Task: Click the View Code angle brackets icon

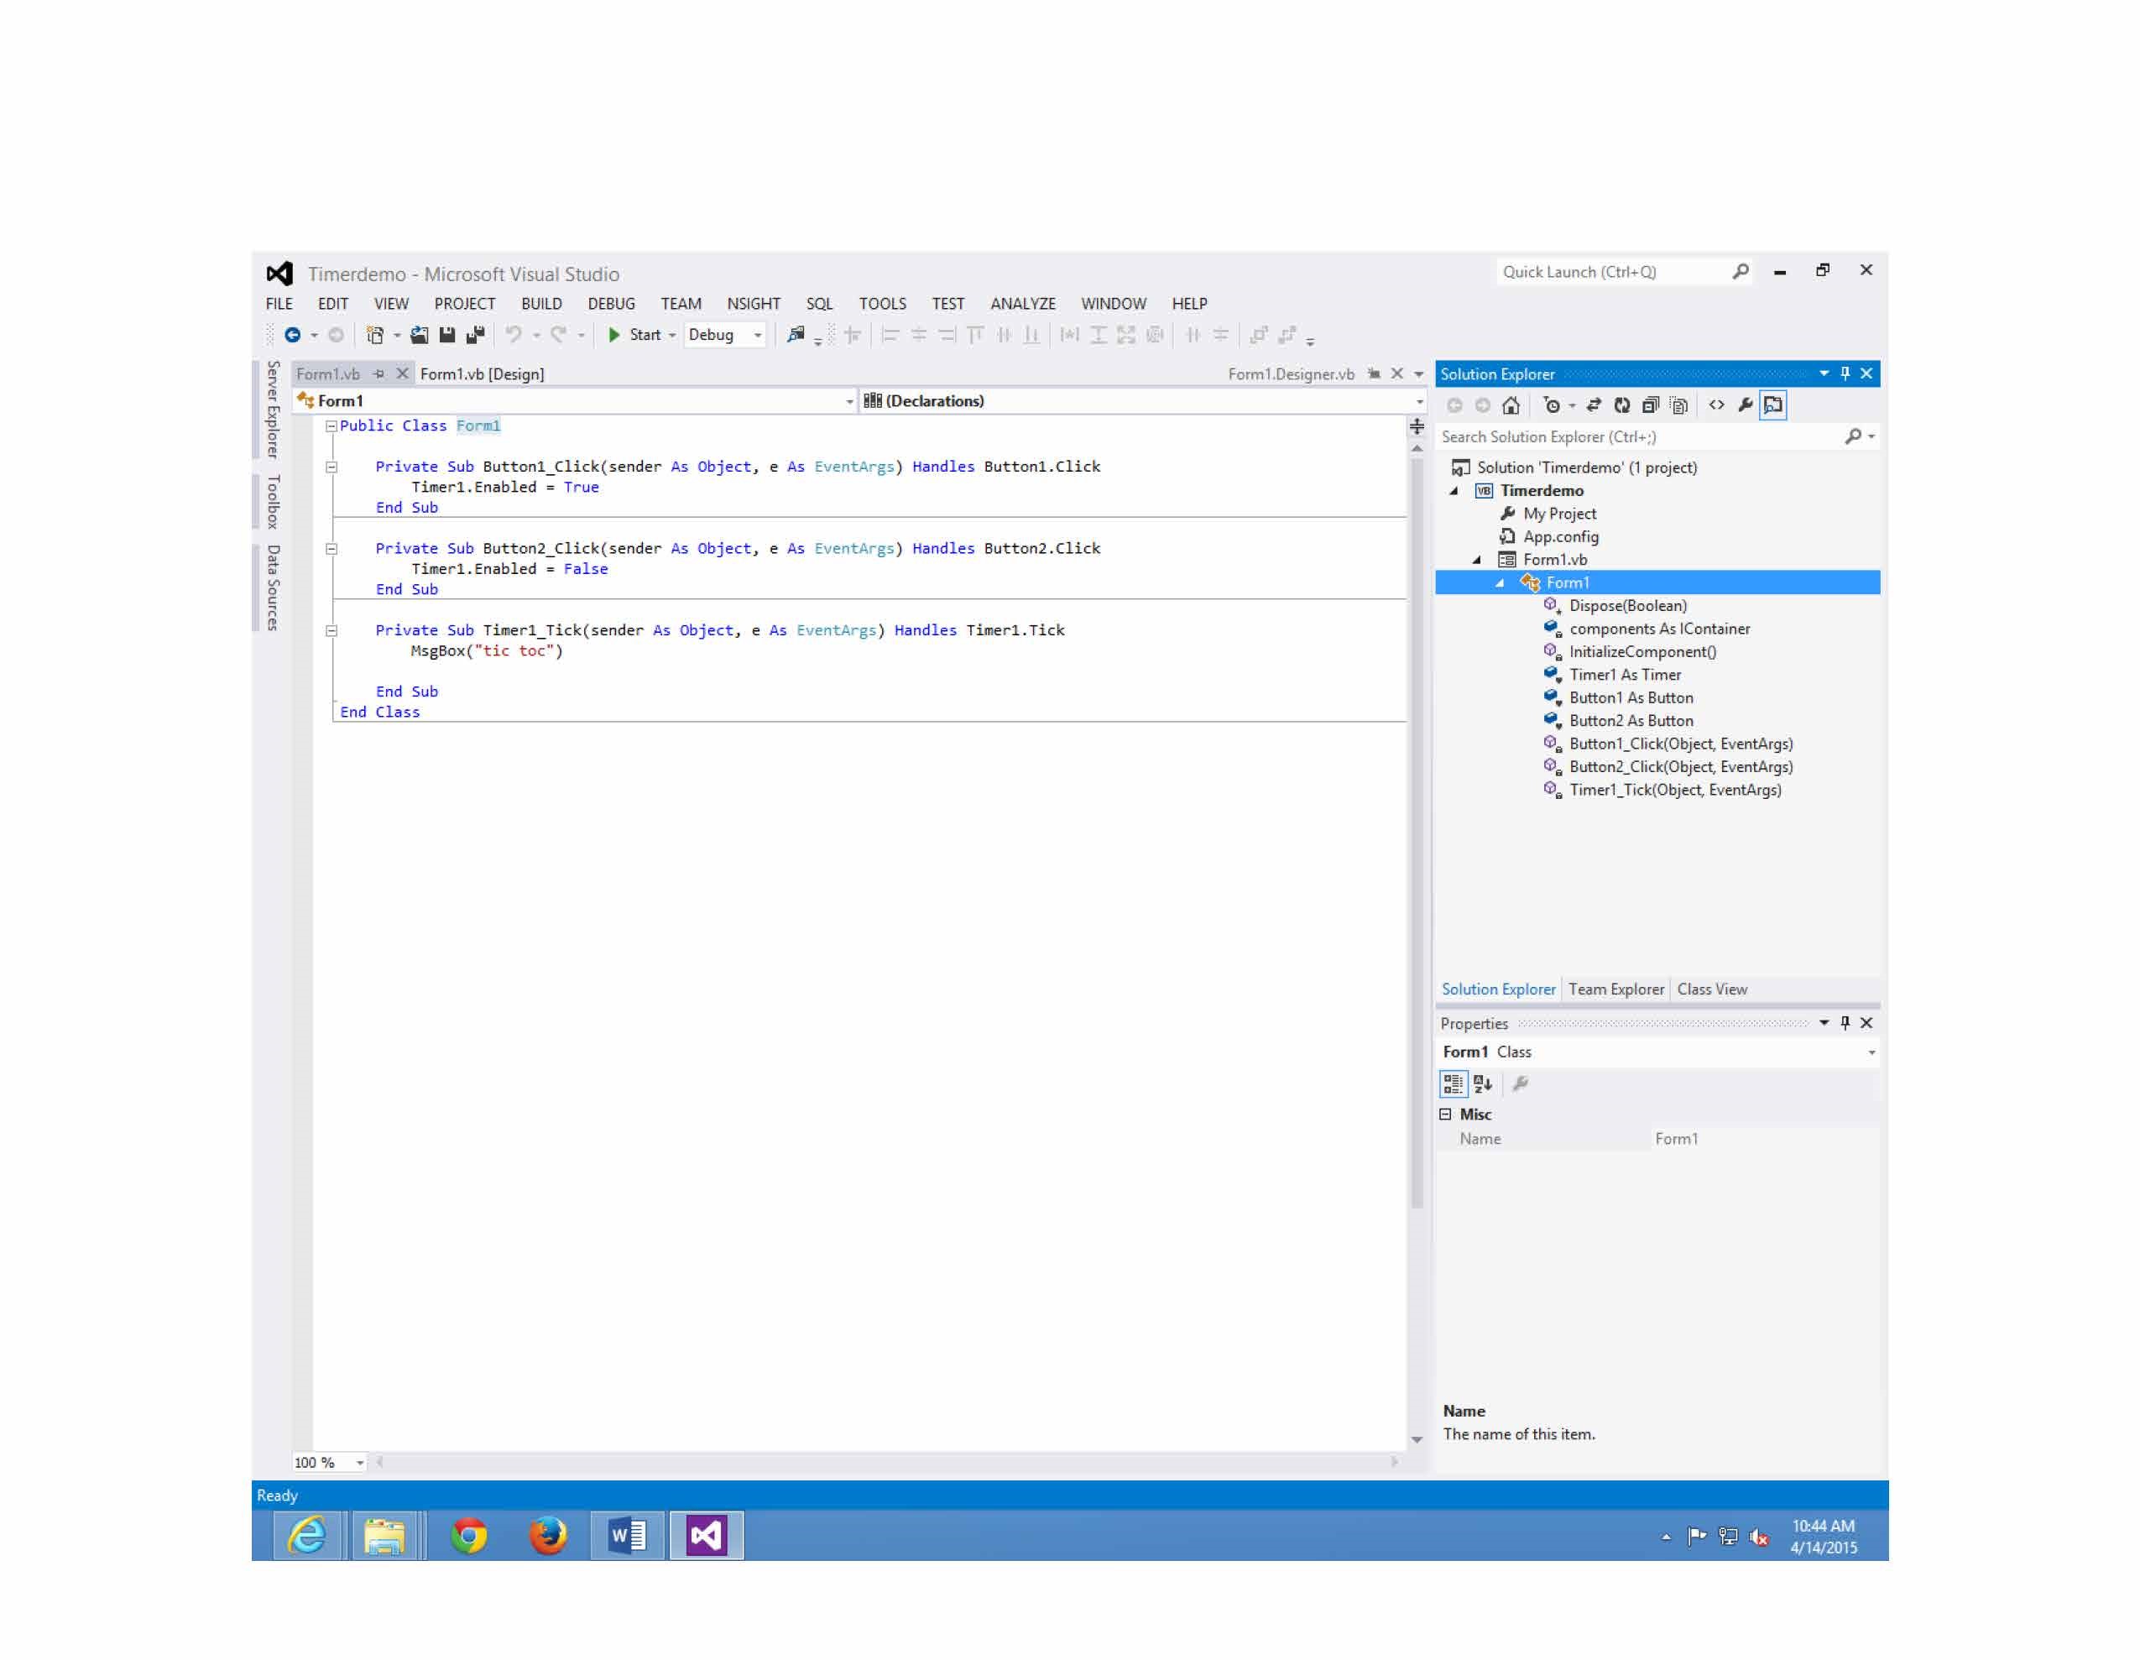Action: 1717,405
